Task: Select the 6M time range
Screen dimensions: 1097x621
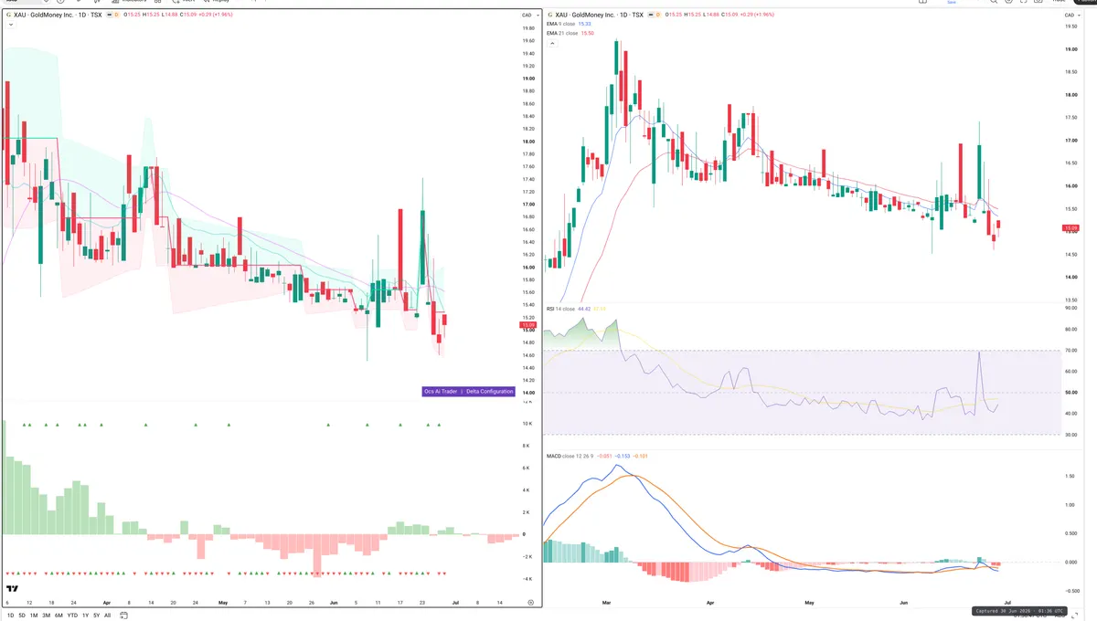Action: (x=59, y=616)
